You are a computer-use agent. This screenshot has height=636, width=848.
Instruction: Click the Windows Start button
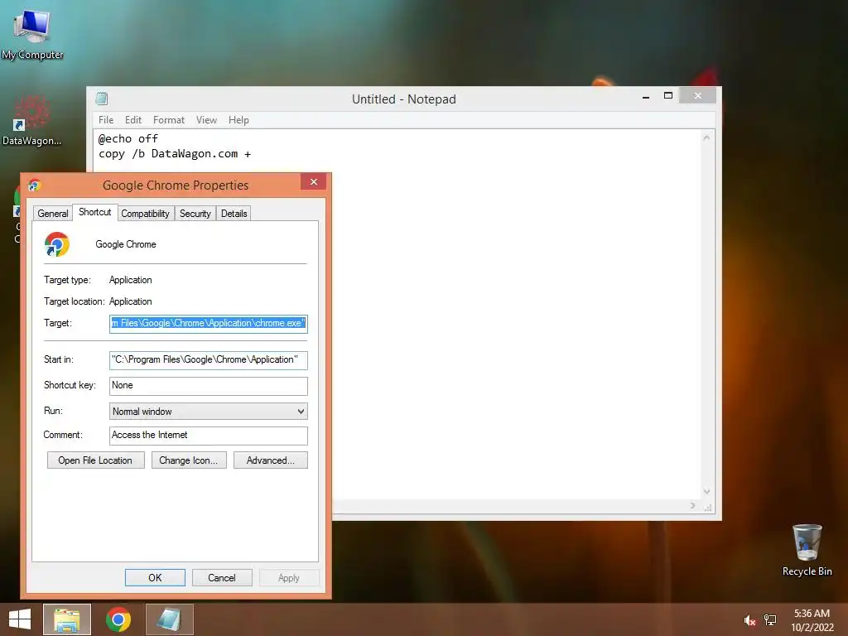[x=20, y=619]
